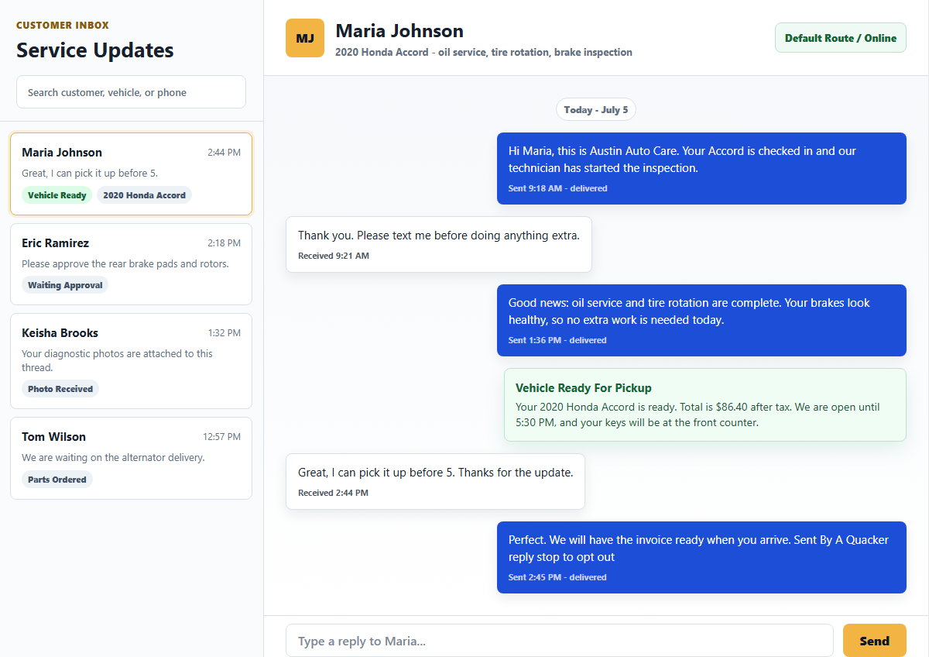Click the 1:32 PM time on Keisha Brooks
Viewport: 929px width, 657px height.
point(224,333)
